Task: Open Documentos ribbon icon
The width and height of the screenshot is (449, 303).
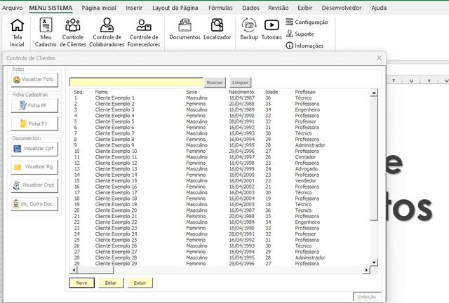Action: [x=185, y=29]
